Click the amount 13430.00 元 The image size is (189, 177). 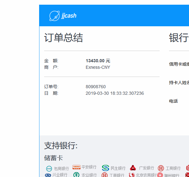pos(98,61)
